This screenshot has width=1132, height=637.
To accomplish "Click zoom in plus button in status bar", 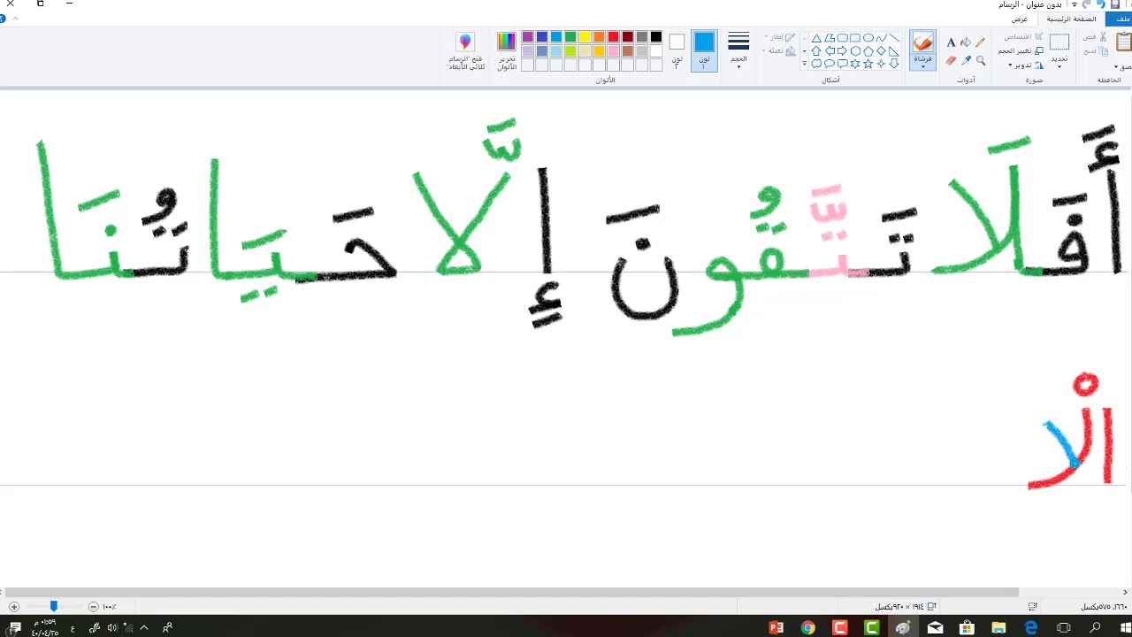I will click(x=13, y=607).
